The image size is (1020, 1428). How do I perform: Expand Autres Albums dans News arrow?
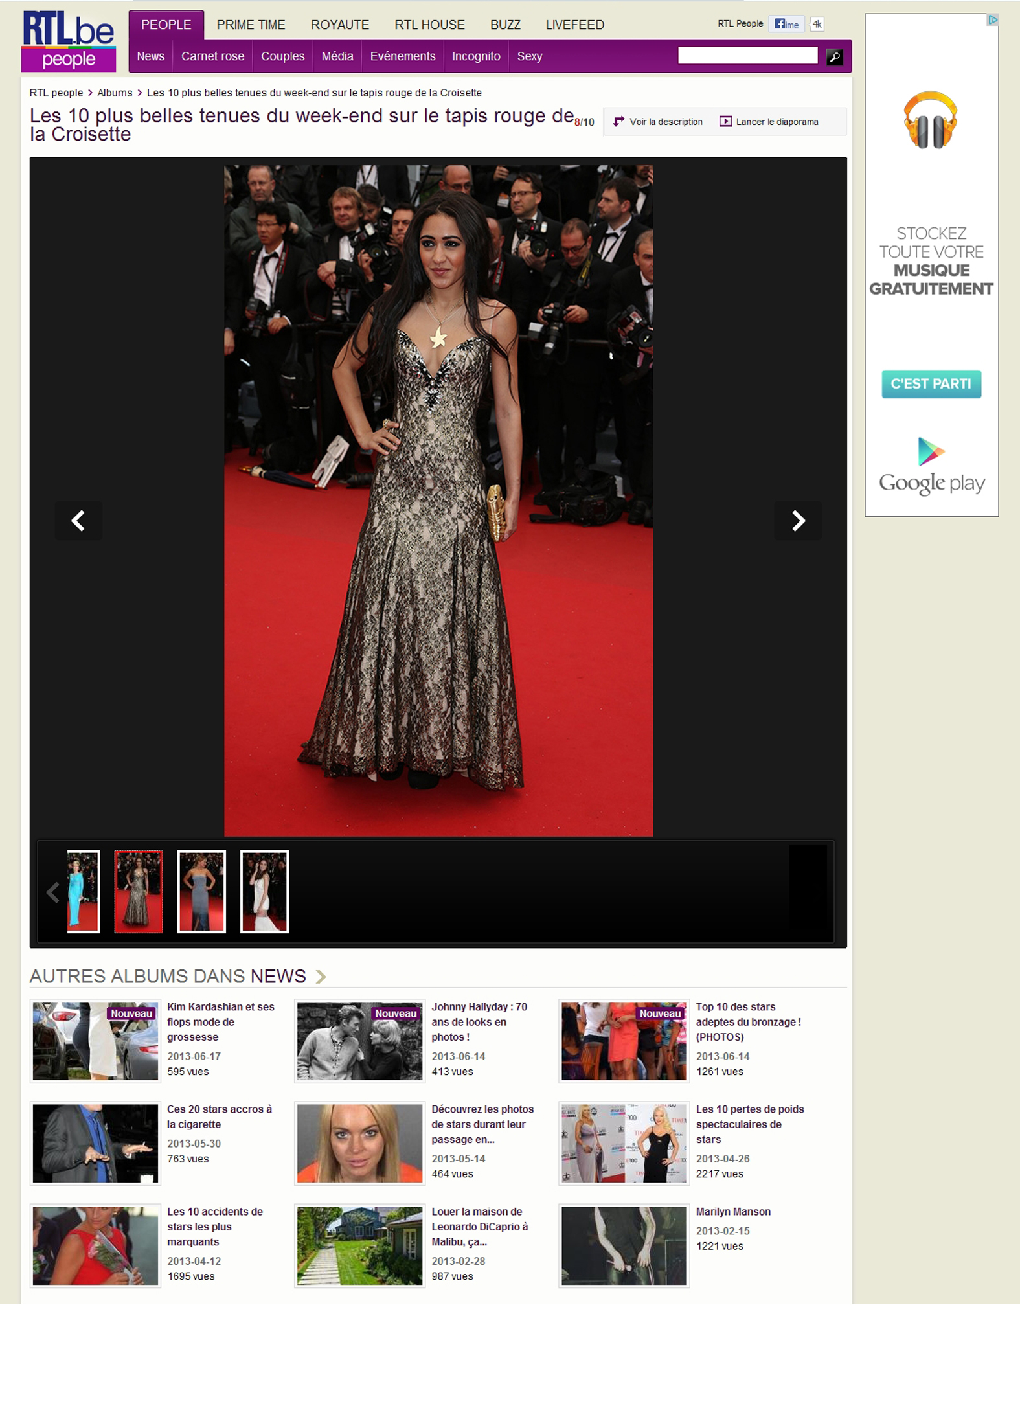(321, 976)
